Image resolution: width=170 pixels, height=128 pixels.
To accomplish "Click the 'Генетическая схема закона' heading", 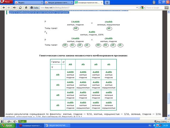I will (83, 56).
